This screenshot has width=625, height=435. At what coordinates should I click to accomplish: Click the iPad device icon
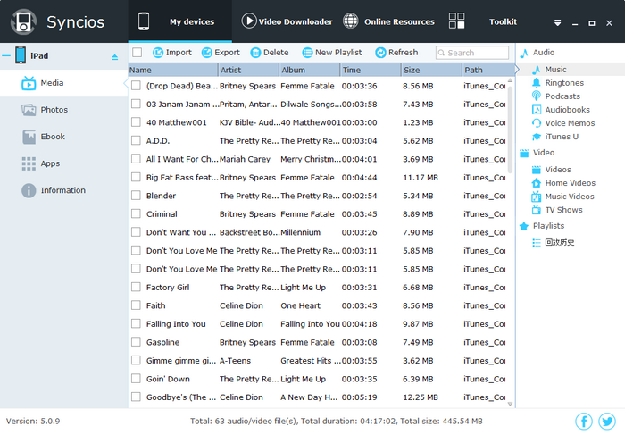tap(21, 55)
